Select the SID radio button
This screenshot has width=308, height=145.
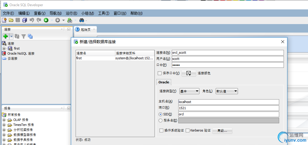160,114
